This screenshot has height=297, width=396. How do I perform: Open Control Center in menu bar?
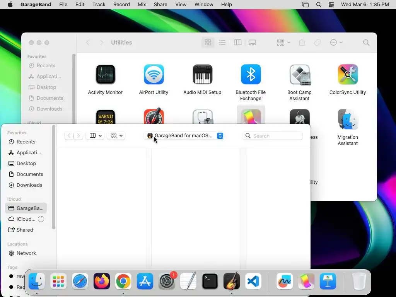coord(331,5)
